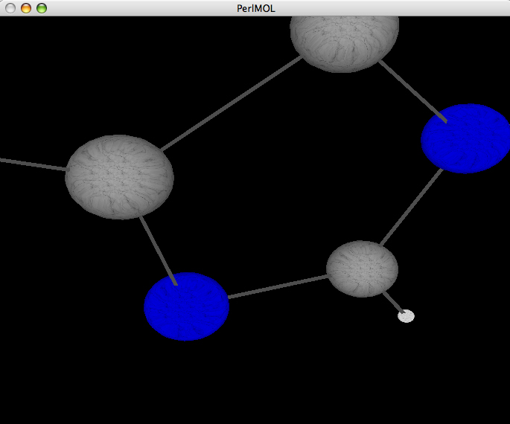This screenshot has width=510, height=424.
Task: Close the PerlMOL window
Action: (10, 8)
